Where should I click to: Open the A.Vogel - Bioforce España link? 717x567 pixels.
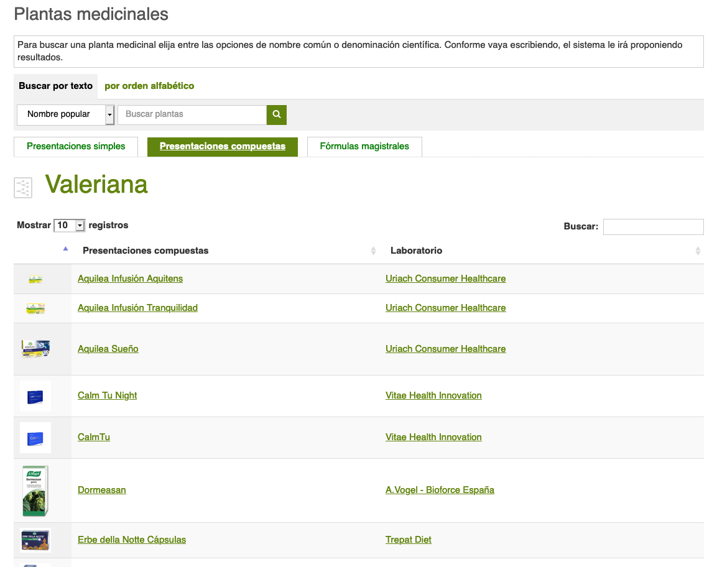[440, 490]
